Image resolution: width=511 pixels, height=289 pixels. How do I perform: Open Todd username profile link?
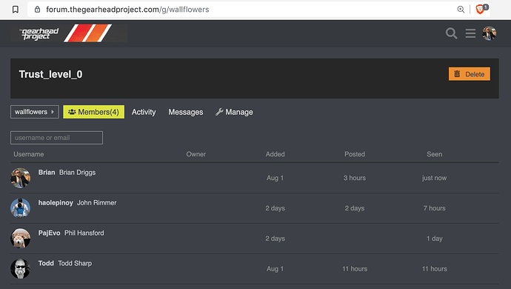coord(46,263)
